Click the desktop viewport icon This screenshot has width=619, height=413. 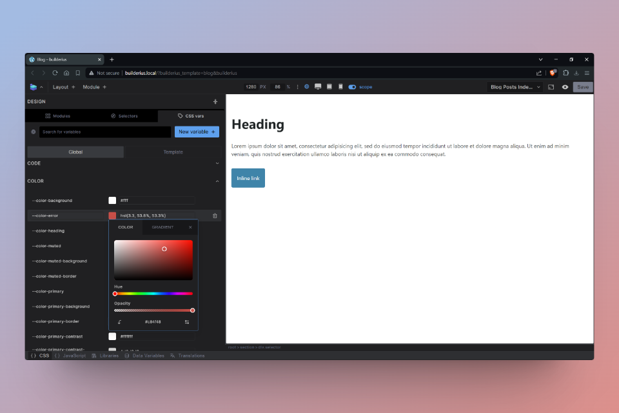pyautogui.click(x=318, y=86)
